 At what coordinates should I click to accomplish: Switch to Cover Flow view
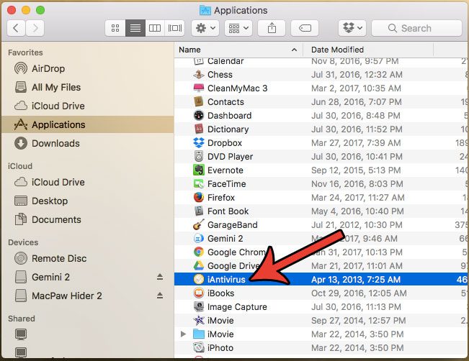[x=174, y=28]
